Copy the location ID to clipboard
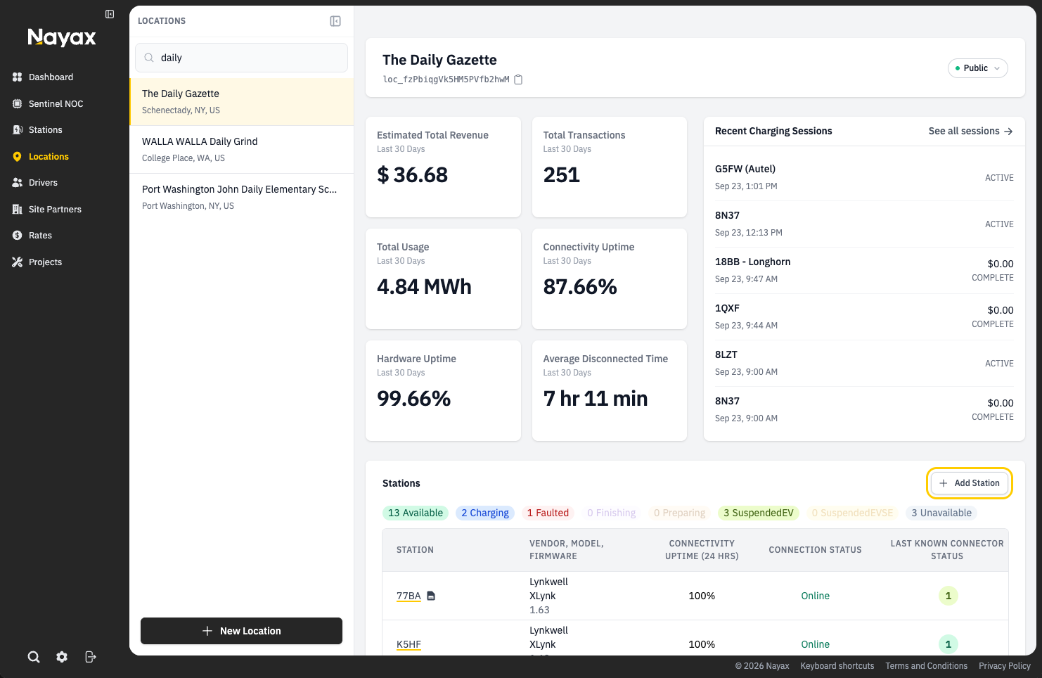The height and width of the screenshot is (678, 1042). [x=518, y=79]
